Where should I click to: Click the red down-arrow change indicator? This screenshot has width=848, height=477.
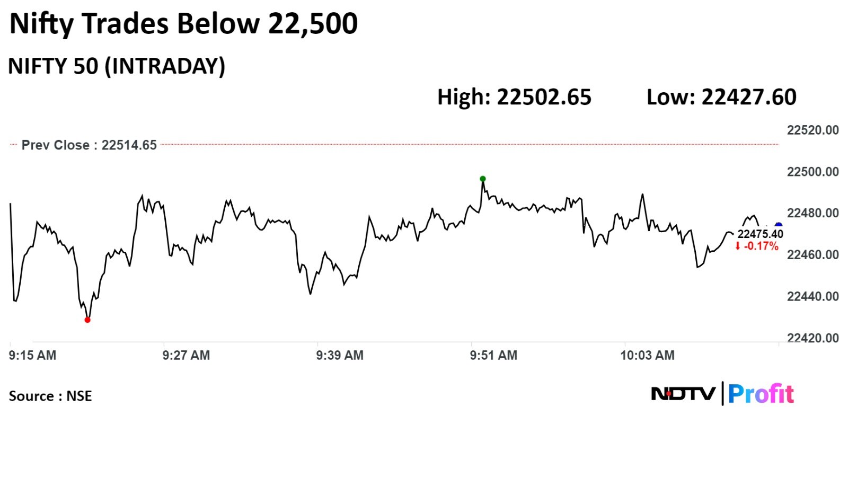click(x=737, y=246)
